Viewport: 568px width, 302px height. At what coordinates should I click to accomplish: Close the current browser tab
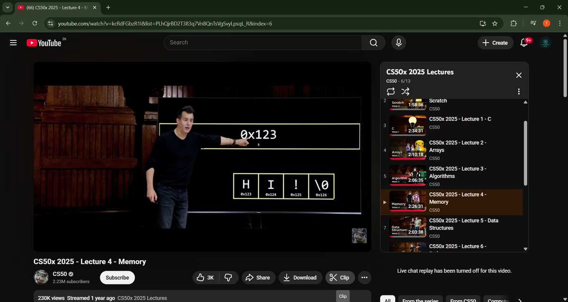(95, 8)
